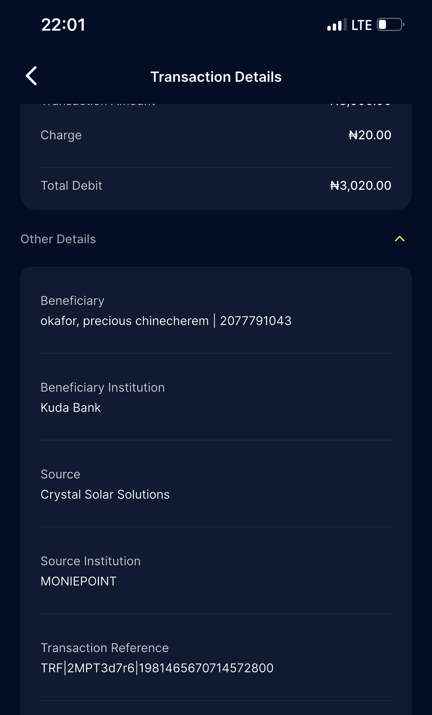The width and height of the screenshot is (432, 715).
Task: Tap the TRF transaction reference number
Action: (157, 668)
